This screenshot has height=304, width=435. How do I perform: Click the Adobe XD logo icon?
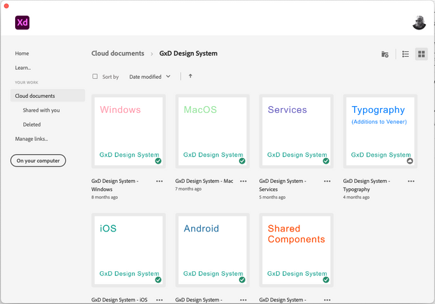23,23
